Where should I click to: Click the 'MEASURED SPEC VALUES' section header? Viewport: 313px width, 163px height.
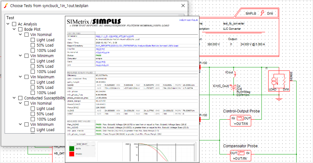[78, 121]
